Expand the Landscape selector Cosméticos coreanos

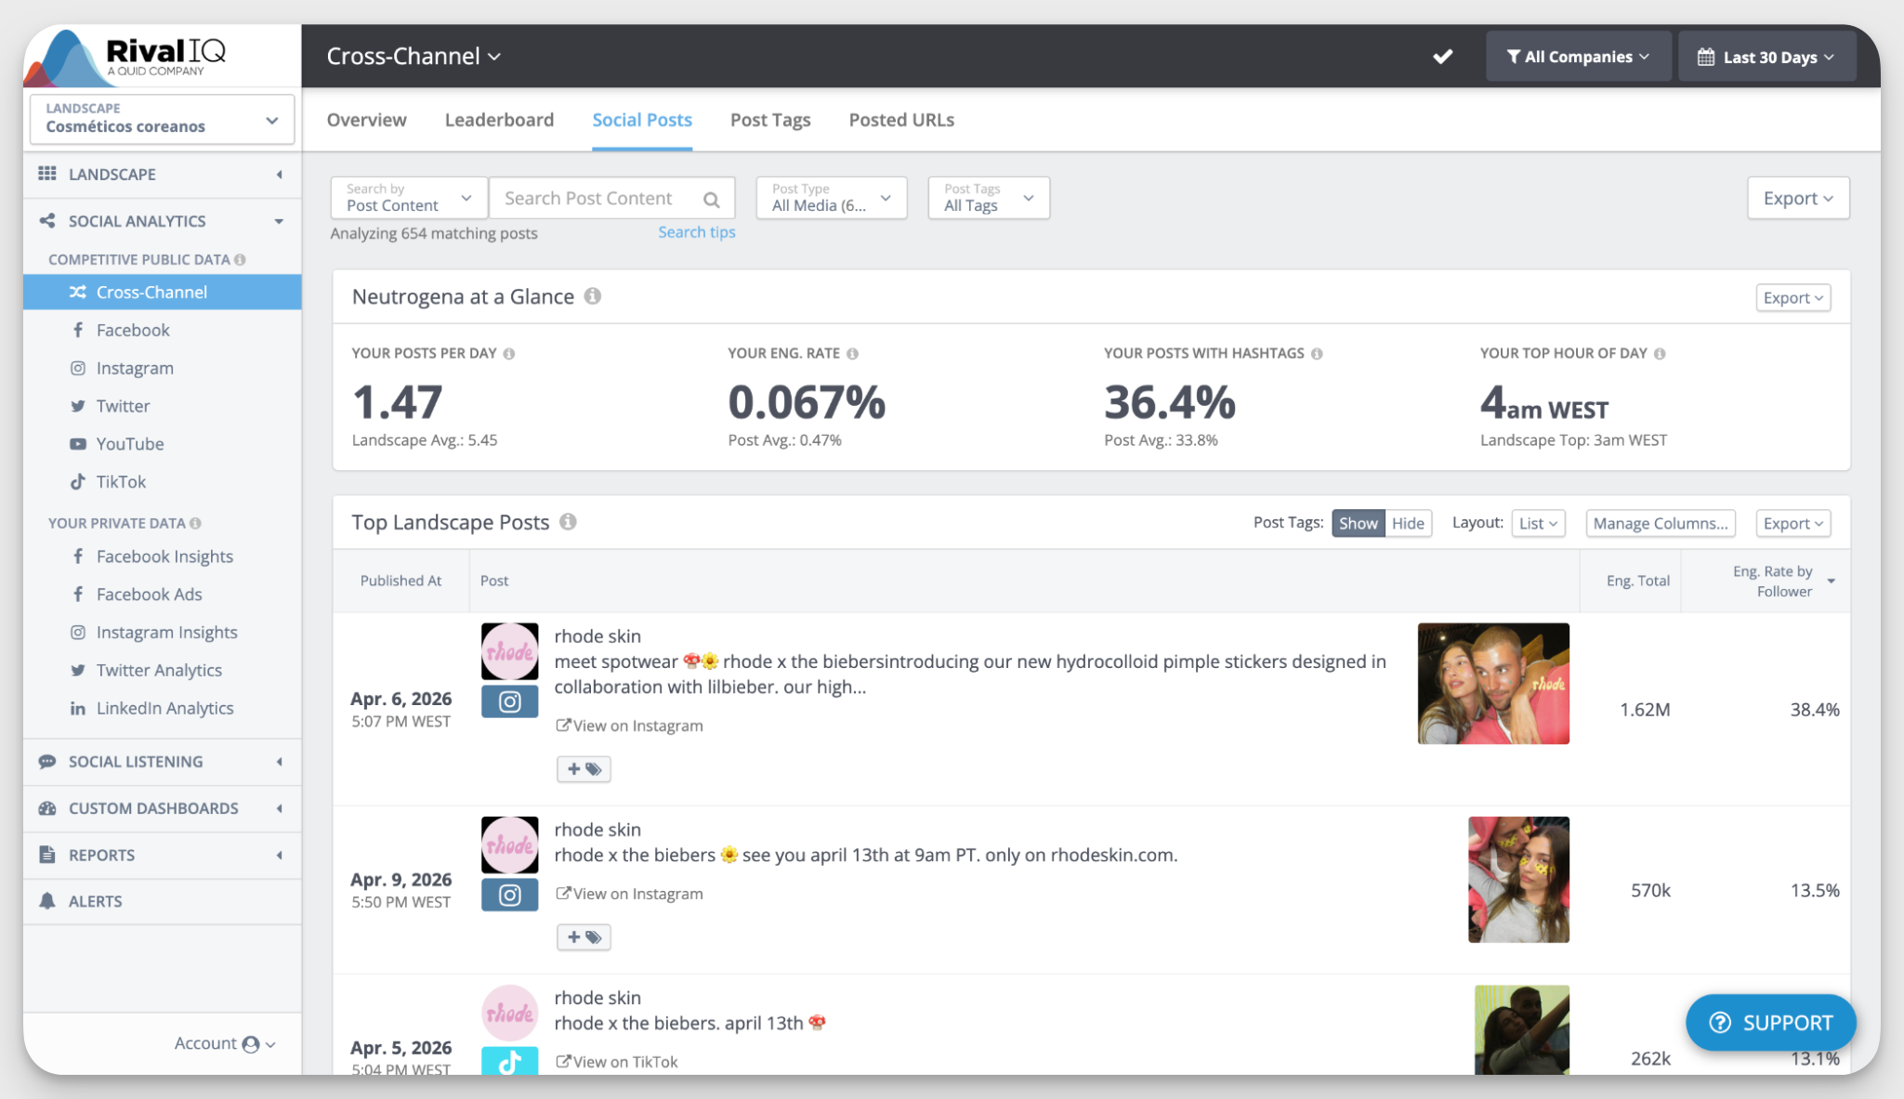coord(162,119)
